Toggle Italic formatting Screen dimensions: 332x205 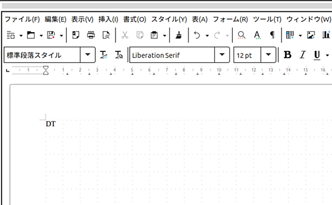click(303, 55)
